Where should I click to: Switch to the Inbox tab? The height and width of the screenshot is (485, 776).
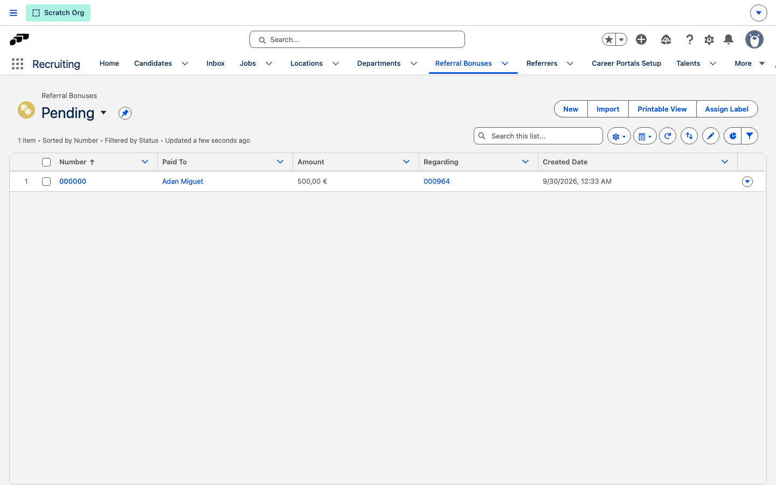tap(216, 64)
